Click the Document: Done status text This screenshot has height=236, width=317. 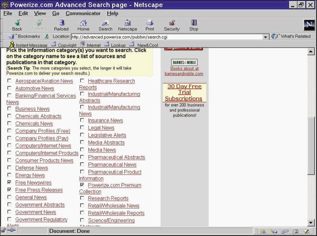pos(69,231)
